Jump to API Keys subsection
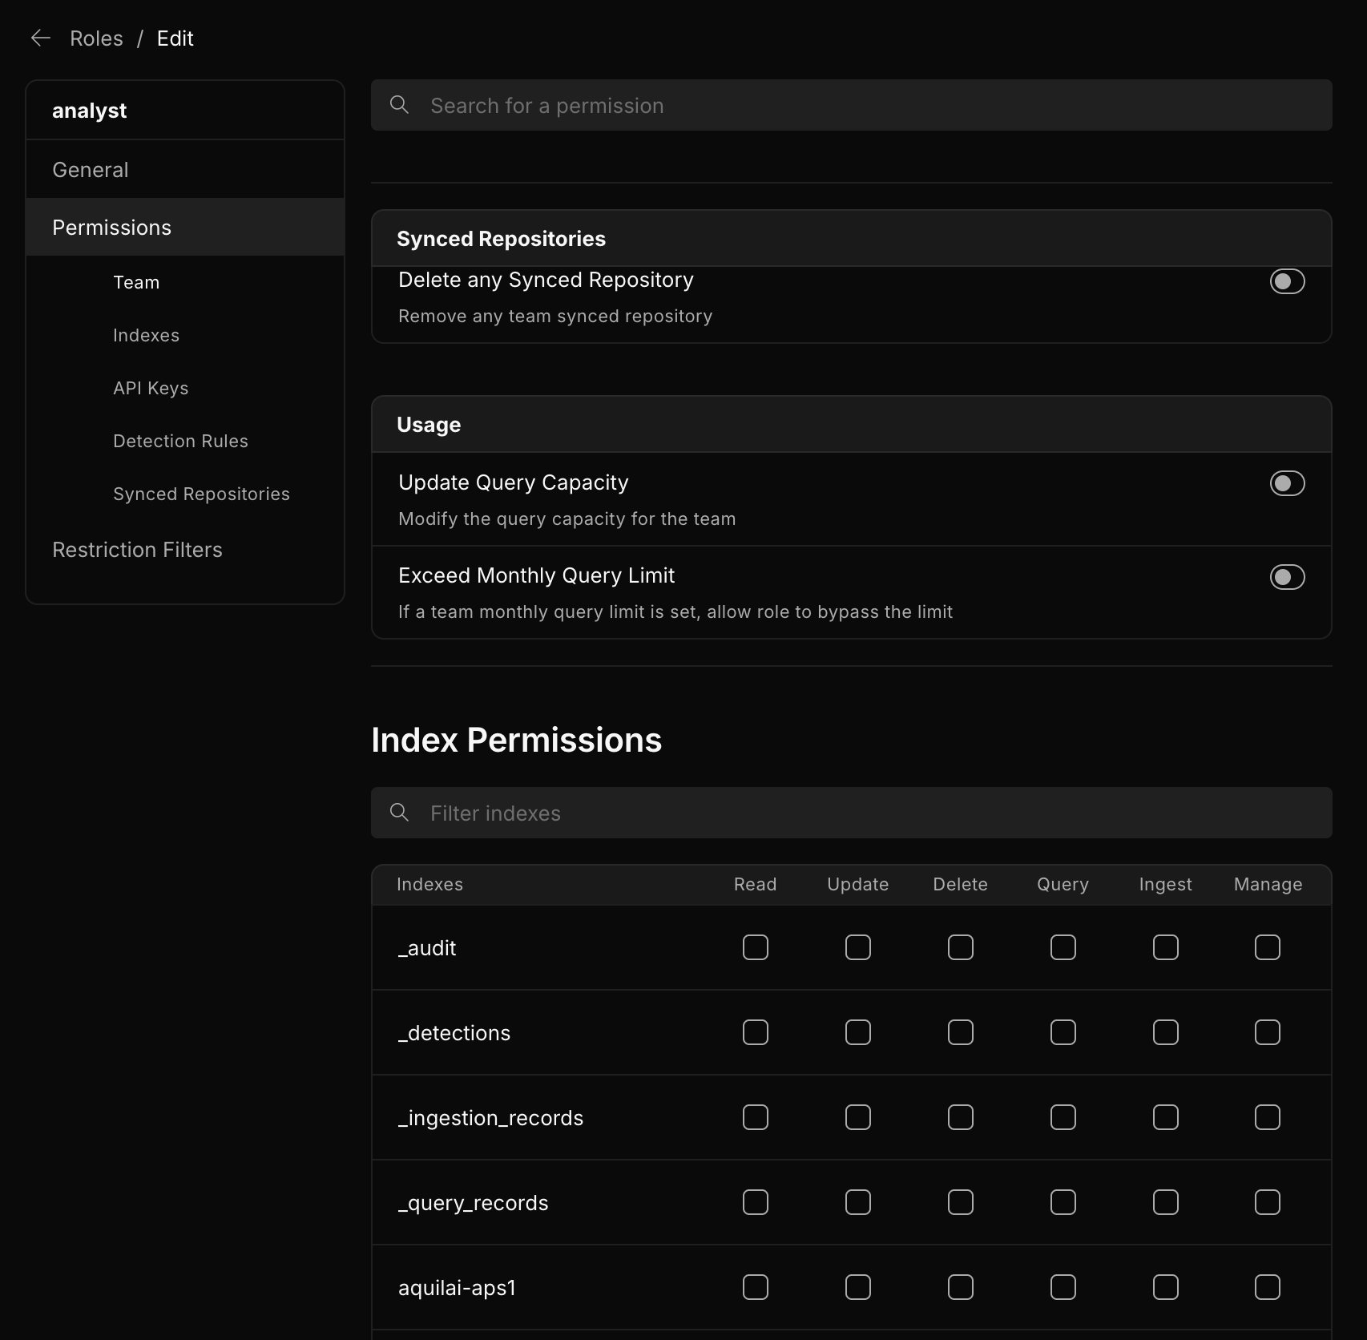 (151, 388)
